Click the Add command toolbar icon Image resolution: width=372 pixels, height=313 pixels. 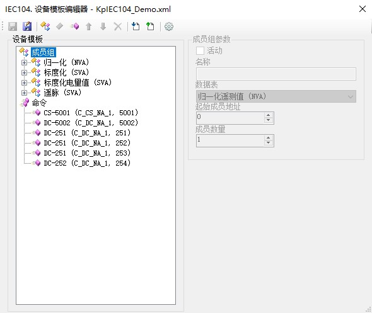pos(74,26)
